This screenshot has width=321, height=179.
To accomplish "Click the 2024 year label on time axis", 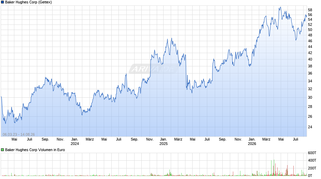I will click(75, 144).
